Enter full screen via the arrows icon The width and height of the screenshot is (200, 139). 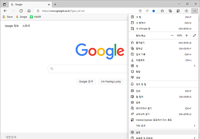(194, 36)
